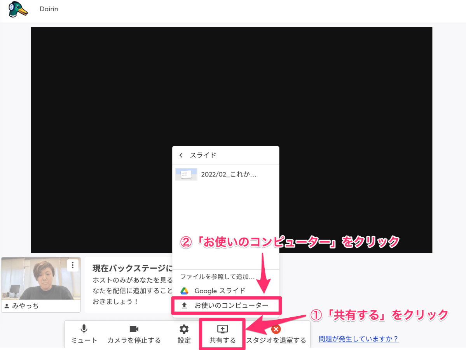The width and height of the screenshot is (466, 350).
Task: Go back using the スライド chevron
Action: [181, 155]
